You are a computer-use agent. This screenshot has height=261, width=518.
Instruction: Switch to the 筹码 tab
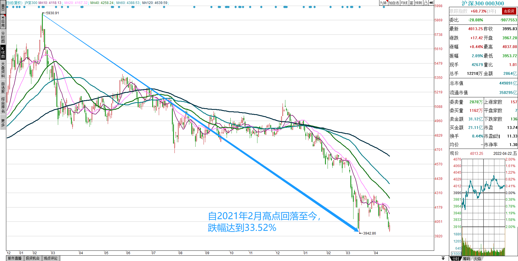coord(466,258)
